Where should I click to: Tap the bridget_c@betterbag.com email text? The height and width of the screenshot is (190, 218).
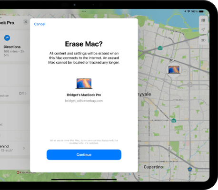84,101
